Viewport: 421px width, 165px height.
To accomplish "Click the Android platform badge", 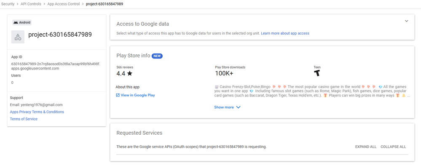I will [x=22, y=23].
